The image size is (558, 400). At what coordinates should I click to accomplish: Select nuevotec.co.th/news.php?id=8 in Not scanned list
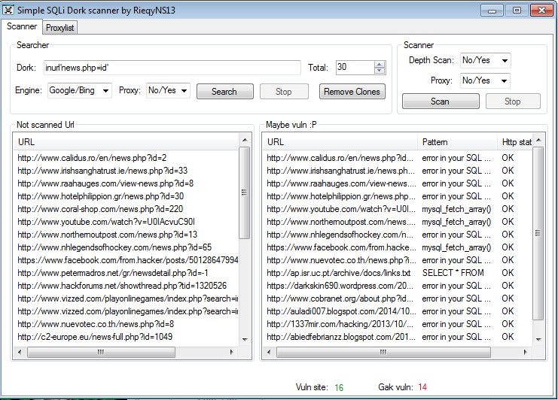(x=96, y=324)
